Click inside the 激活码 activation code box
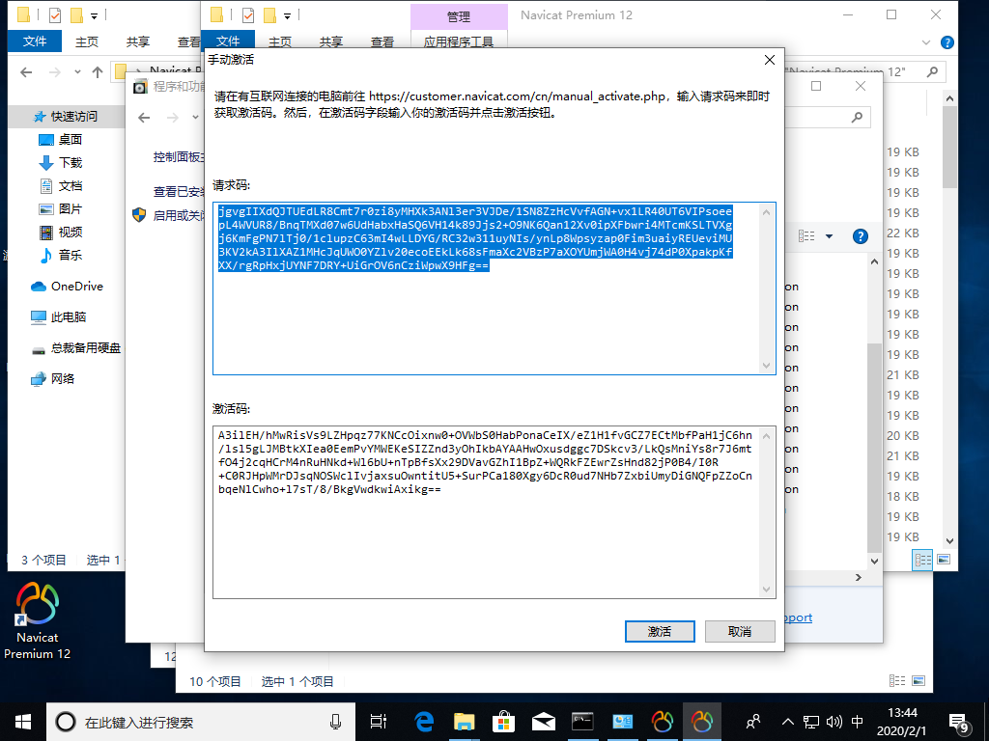This screenshot has height=741, width=989. coord(494,512)
